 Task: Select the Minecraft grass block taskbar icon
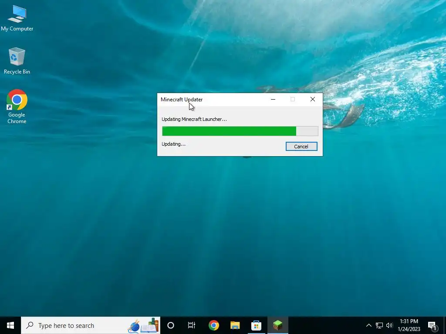(277, 325)
